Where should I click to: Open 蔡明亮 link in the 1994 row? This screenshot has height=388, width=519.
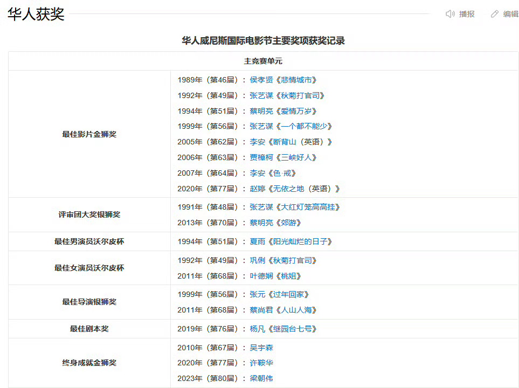click(x=261, y=111)
